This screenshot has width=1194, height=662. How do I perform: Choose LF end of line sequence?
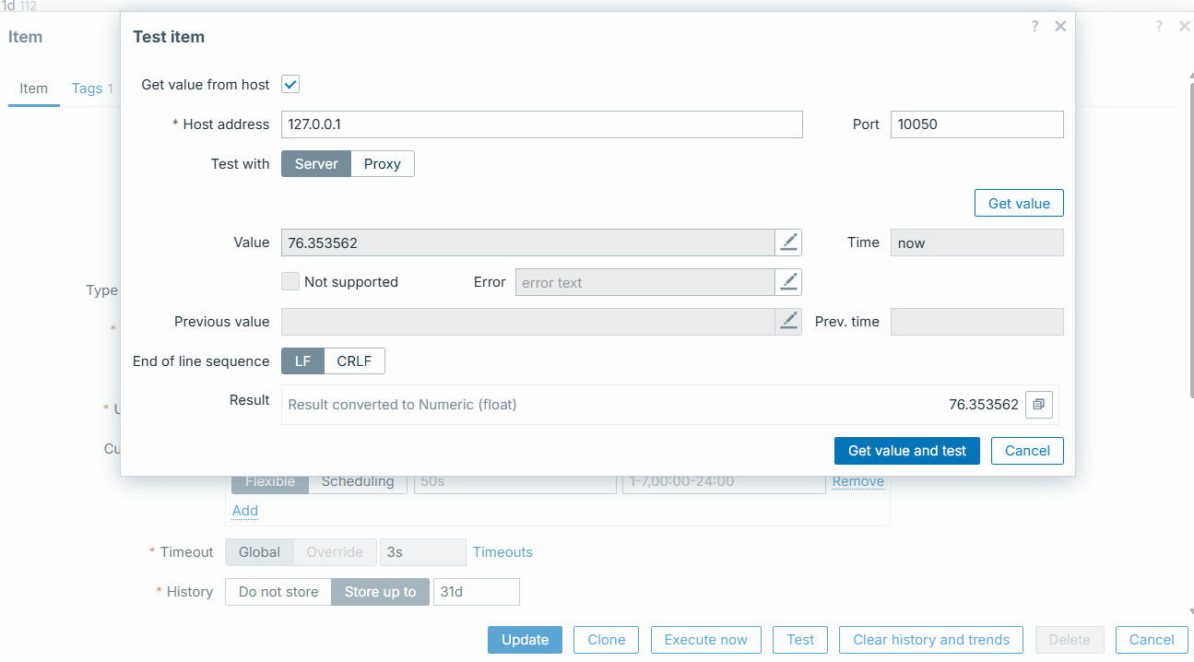coord(302,361)
